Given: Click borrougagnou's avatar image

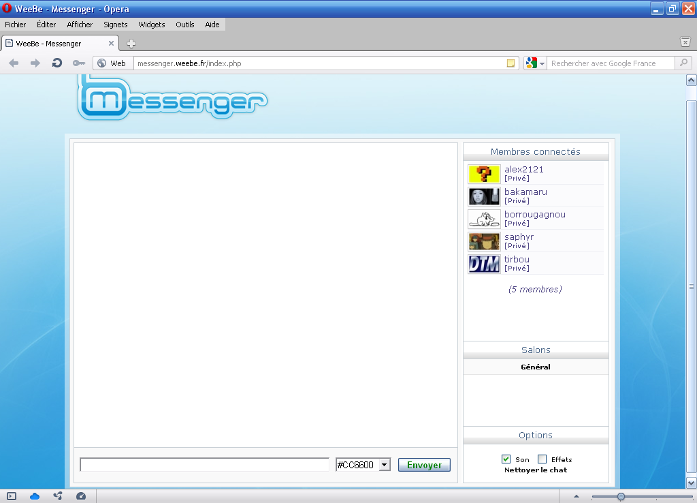Looking at the screenshot, I should point(484,219).
